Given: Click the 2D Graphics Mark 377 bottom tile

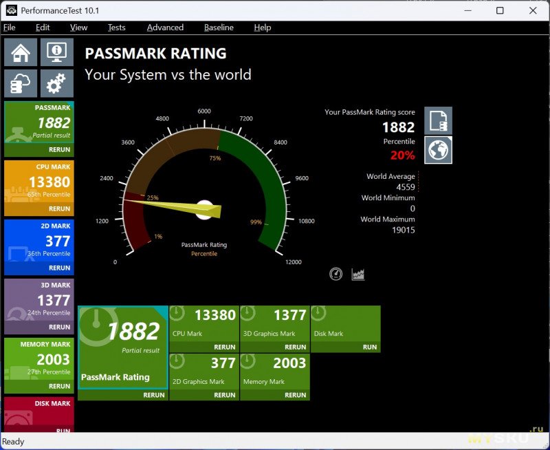Looking at the screenshot, I should [x=204, y=372].
